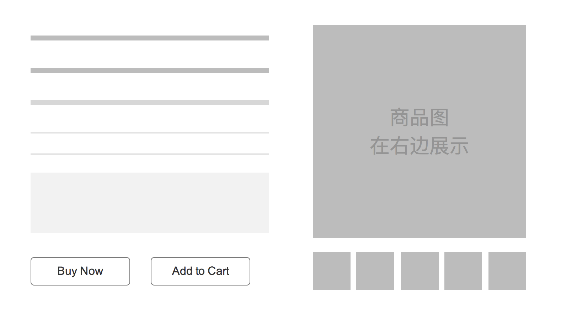
Task: Select the second product thumbnail
Action: (x=375, y=271)
